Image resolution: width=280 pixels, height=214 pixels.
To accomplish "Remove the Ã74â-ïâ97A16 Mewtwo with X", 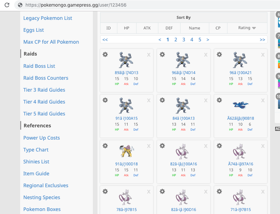I will click(263, 146).
